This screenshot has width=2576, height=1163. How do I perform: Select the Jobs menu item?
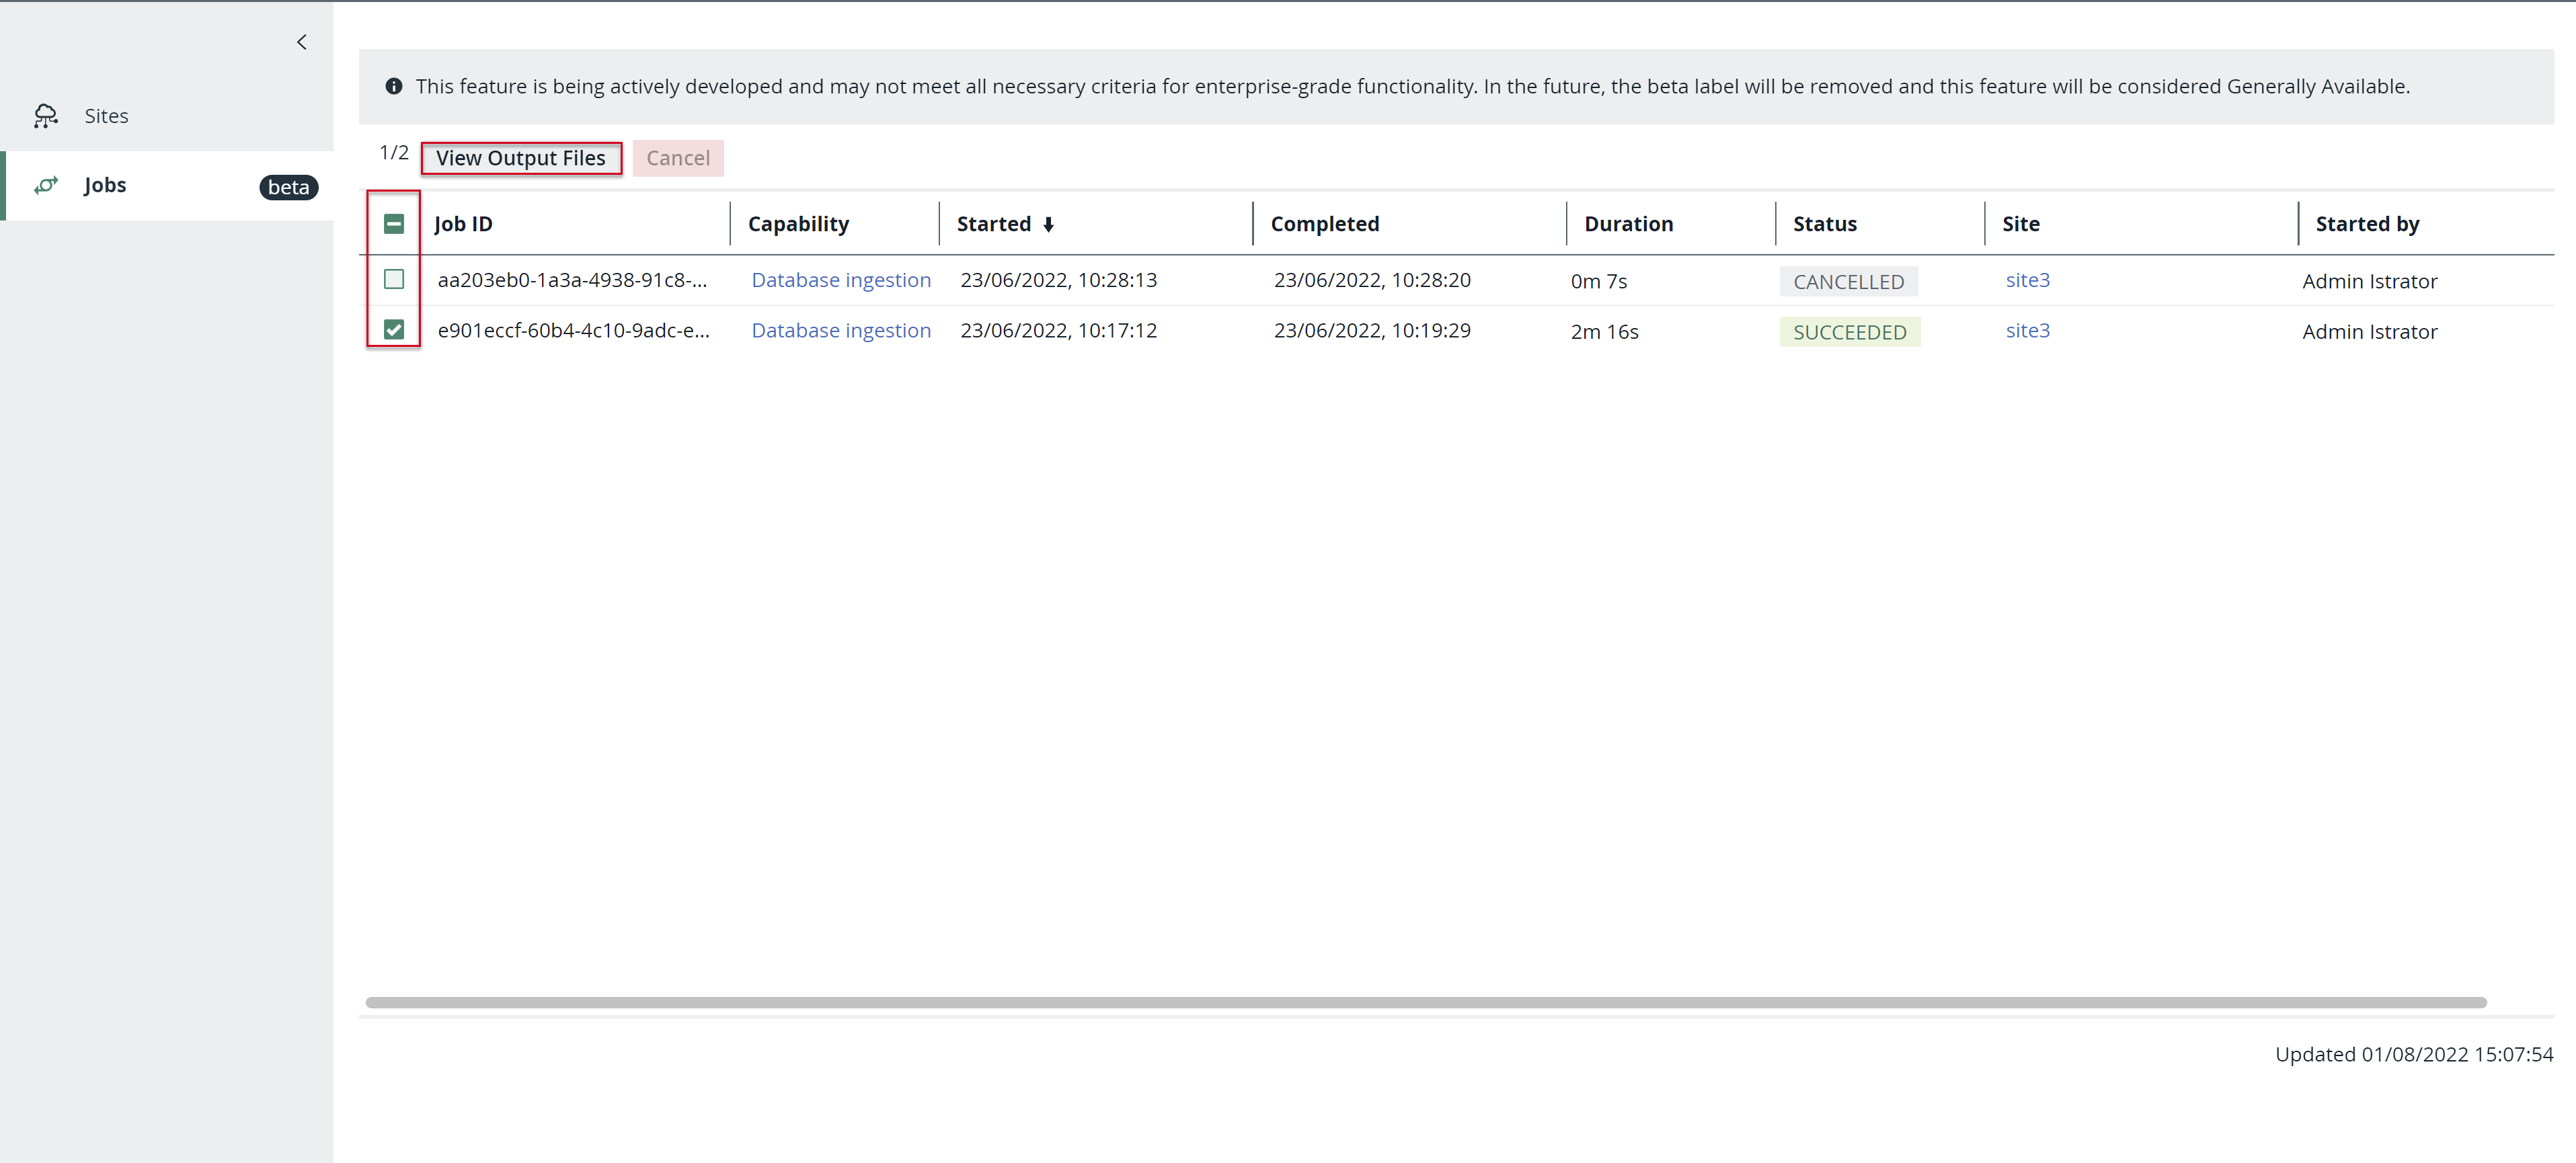point(105,185)
